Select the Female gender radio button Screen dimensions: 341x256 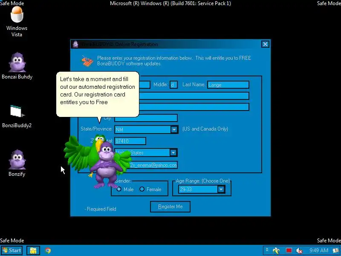[142, 189]
